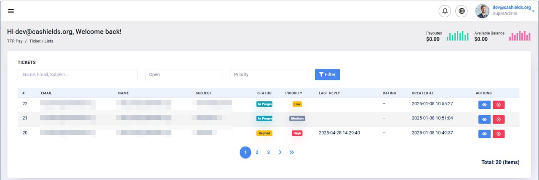Click created date 2025-01-08 10:49:37
This screenshot has height=180, width=539.
pos(432,133)
